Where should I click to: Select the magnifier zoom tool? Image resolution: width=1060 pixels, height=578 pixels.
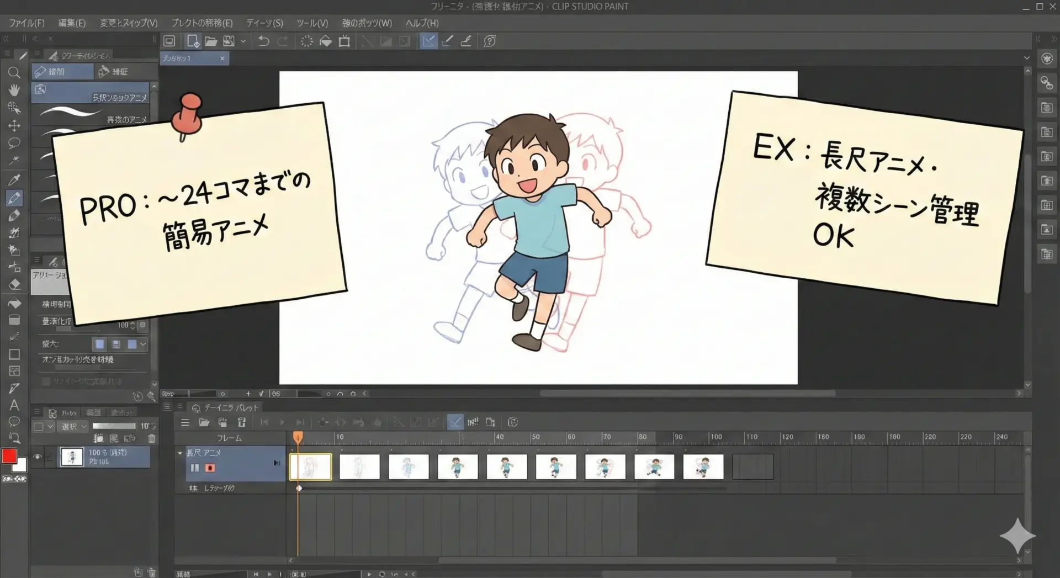pos(14,73)
